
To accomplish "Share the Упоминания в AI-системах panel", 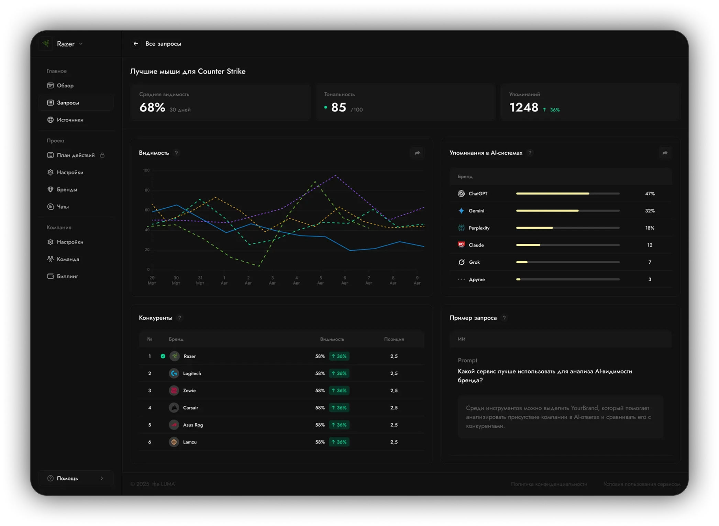I will (x=665, y=153).
